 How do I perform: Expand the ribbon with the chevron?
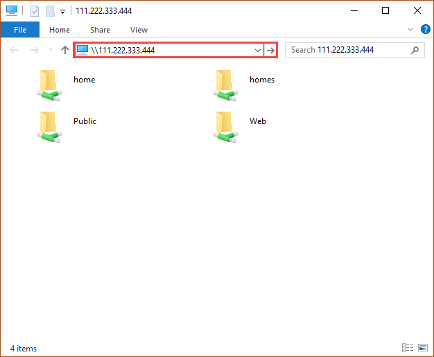point(410,29)
